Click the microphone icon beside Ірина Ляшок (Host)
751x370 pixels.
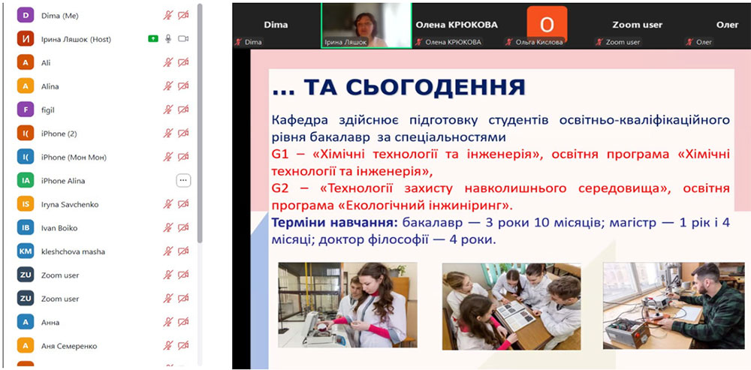(x=168, y=39)
